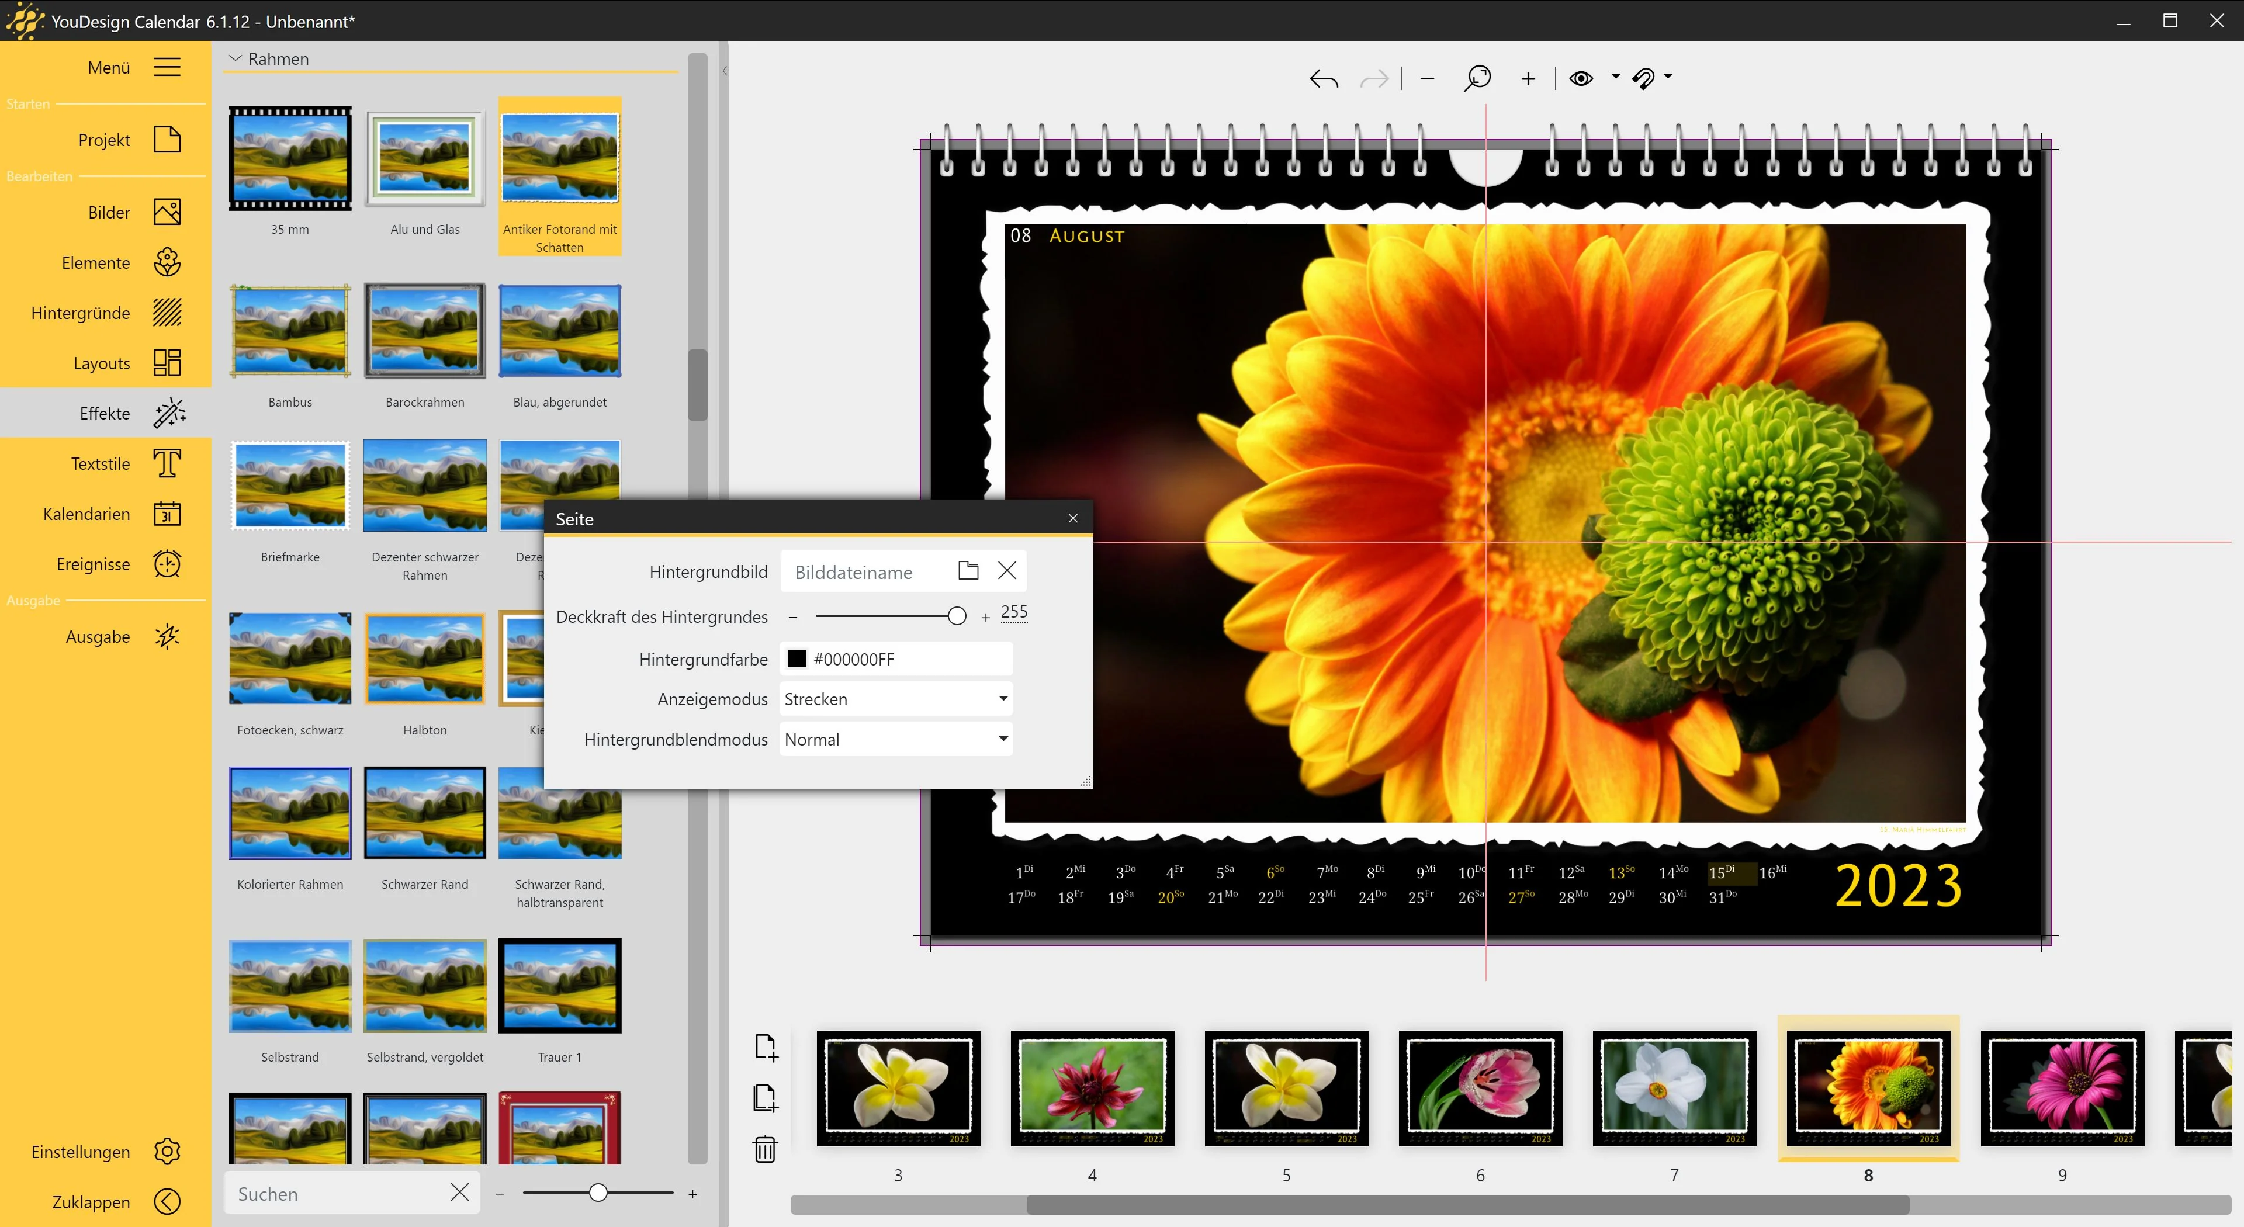2244x1227 pixels.
Task: Toggle the eye view options icon
Action: pyautogui.click(x=1581, y=78)
